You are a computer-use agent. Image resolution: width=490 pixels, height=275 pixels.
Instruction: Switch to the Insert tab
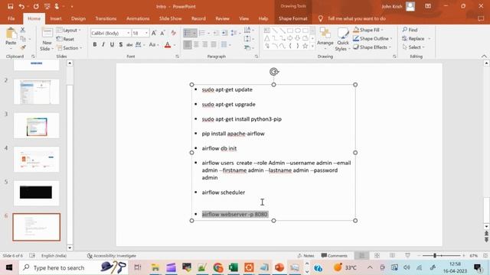pyautogui.click(x=56, y=18)
